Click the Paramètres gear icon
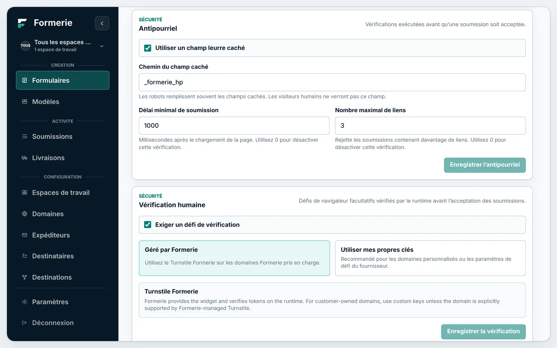Screen dimensions: 557x348 click(x=25, y=302)
